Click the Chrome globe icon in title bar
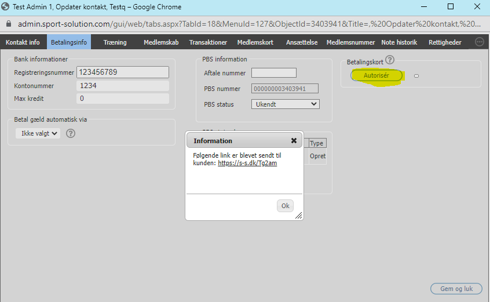 [5, 6]
